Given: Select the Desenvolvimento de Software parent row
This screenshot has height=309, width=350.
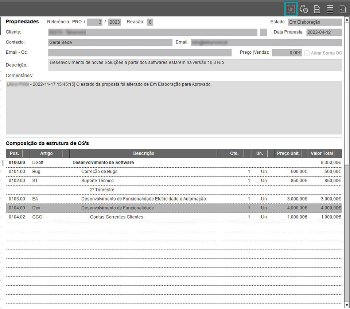Looking at the screenshot, I should tap(103, 163).
